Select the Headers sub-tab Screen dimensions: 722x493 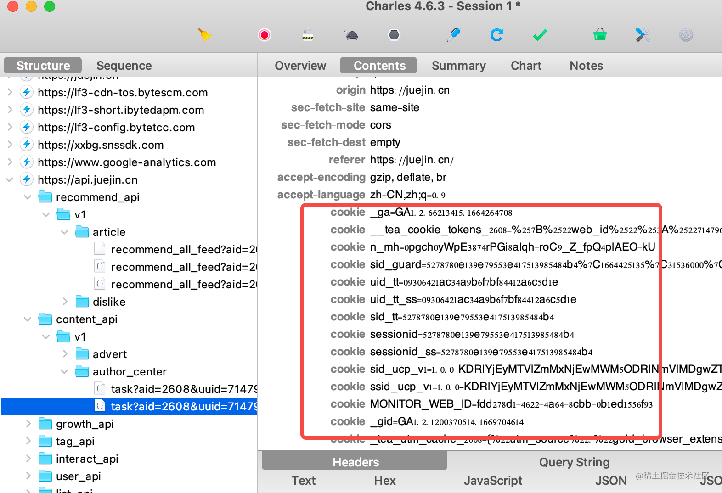point(355,462)
